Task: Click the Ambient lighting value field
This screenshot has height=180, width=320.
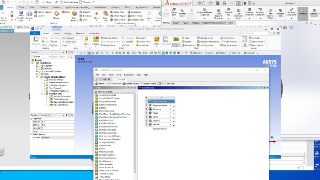Action: point(58,122)
